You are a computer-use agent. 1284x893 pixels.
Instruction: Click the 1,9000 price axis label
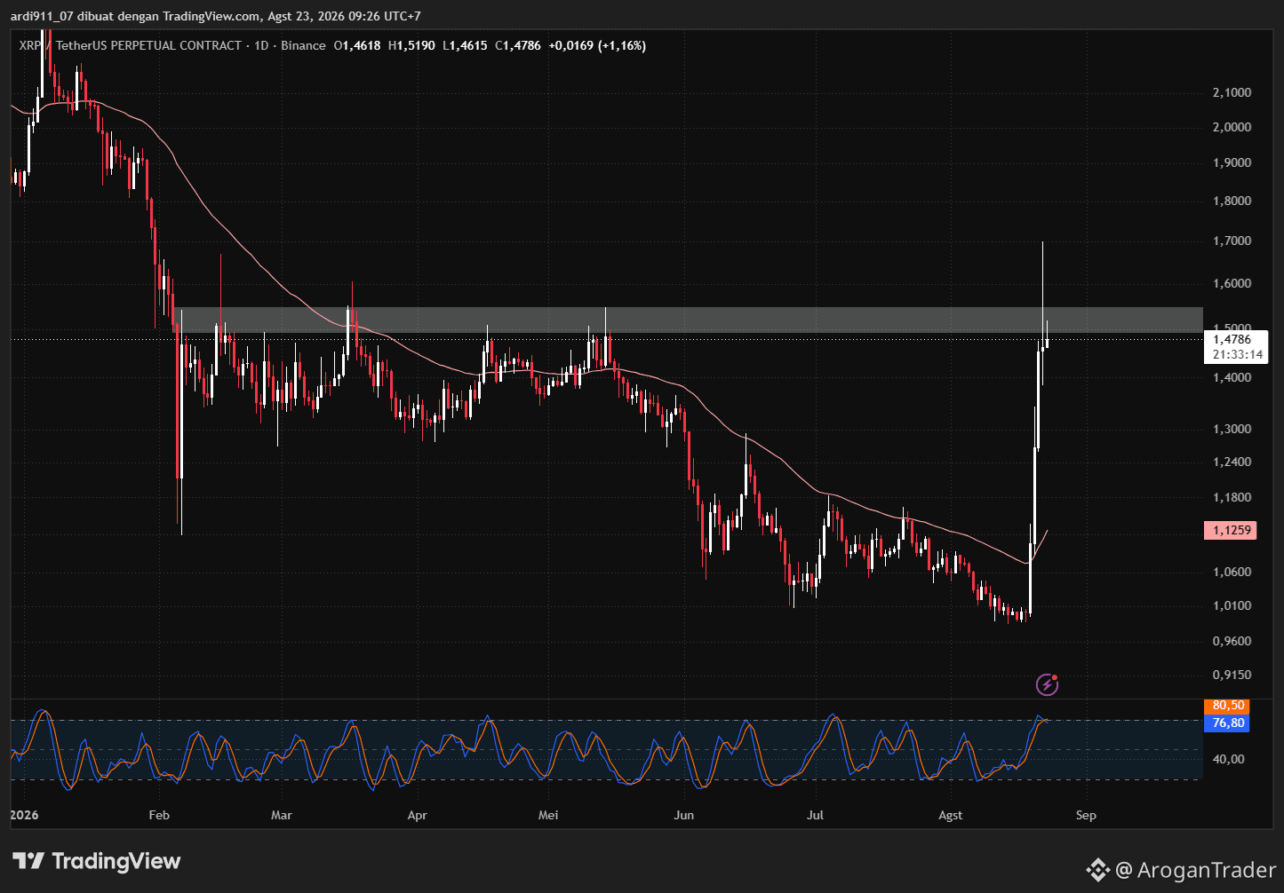[1232, 162]
